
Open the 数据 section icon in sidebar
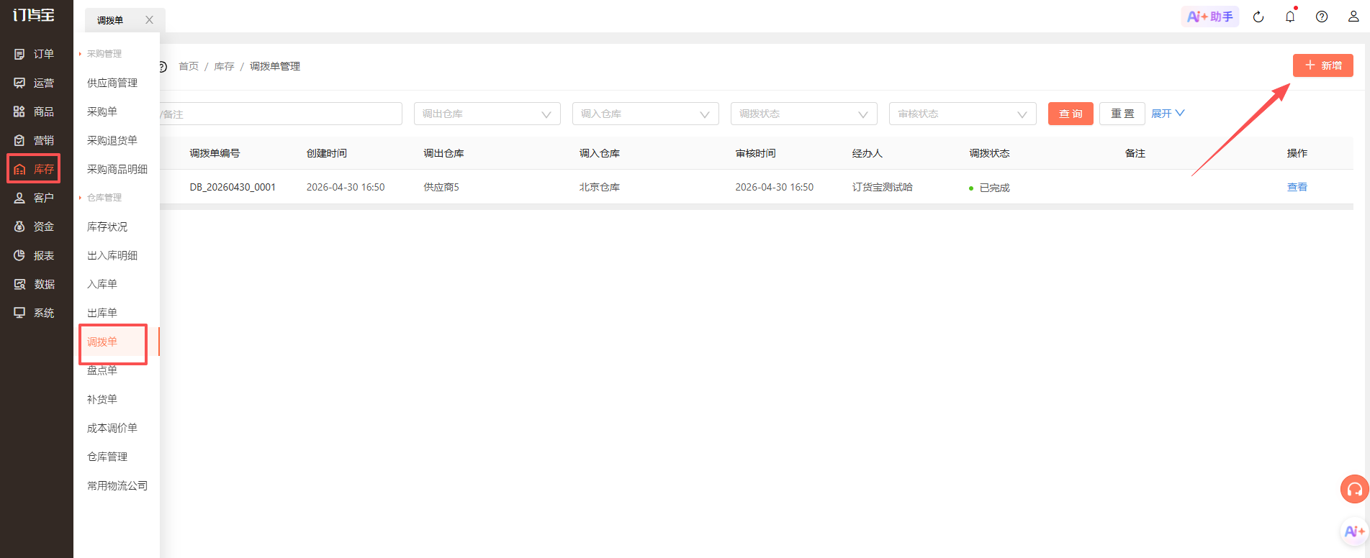click(x=19, y=284)
